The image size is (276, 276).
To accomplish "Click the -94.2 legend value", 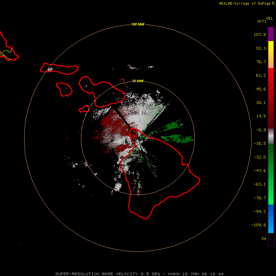I will (x=260, y=212).
